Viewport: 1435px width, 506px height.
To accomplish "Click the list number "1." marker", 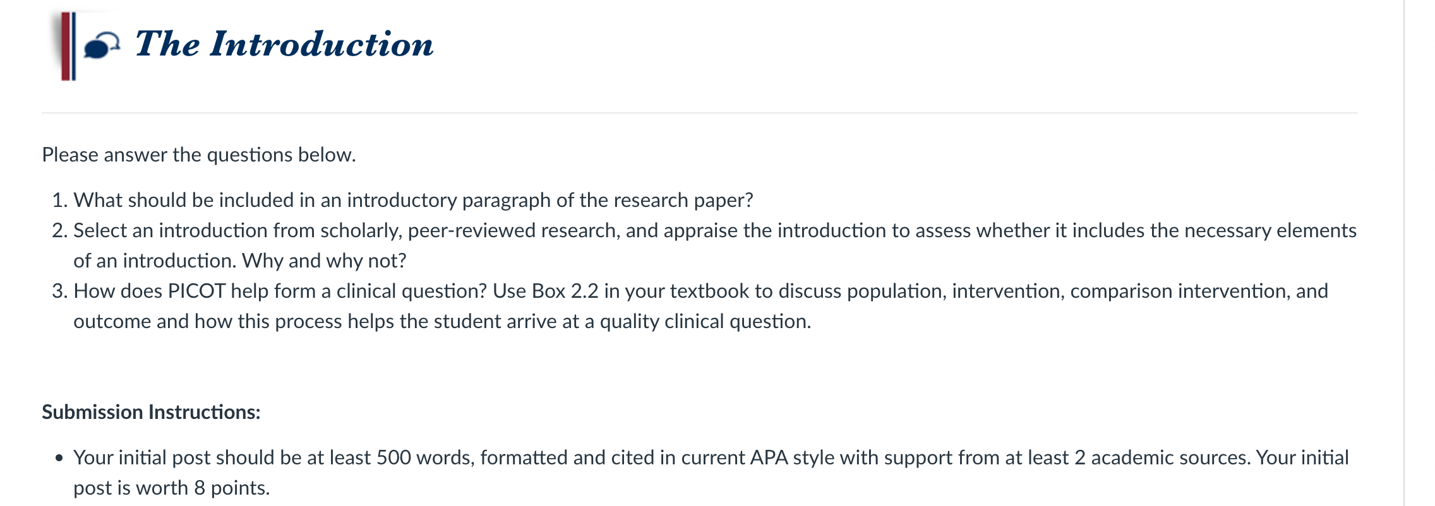I will [60, 200].
